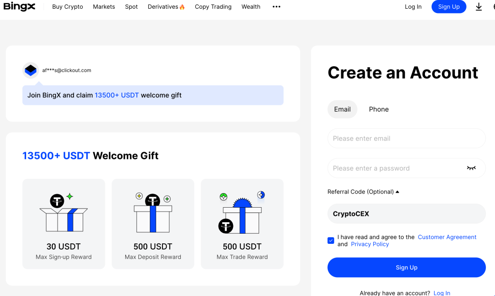Open the Buy Crypto menu

pos(68,7)
